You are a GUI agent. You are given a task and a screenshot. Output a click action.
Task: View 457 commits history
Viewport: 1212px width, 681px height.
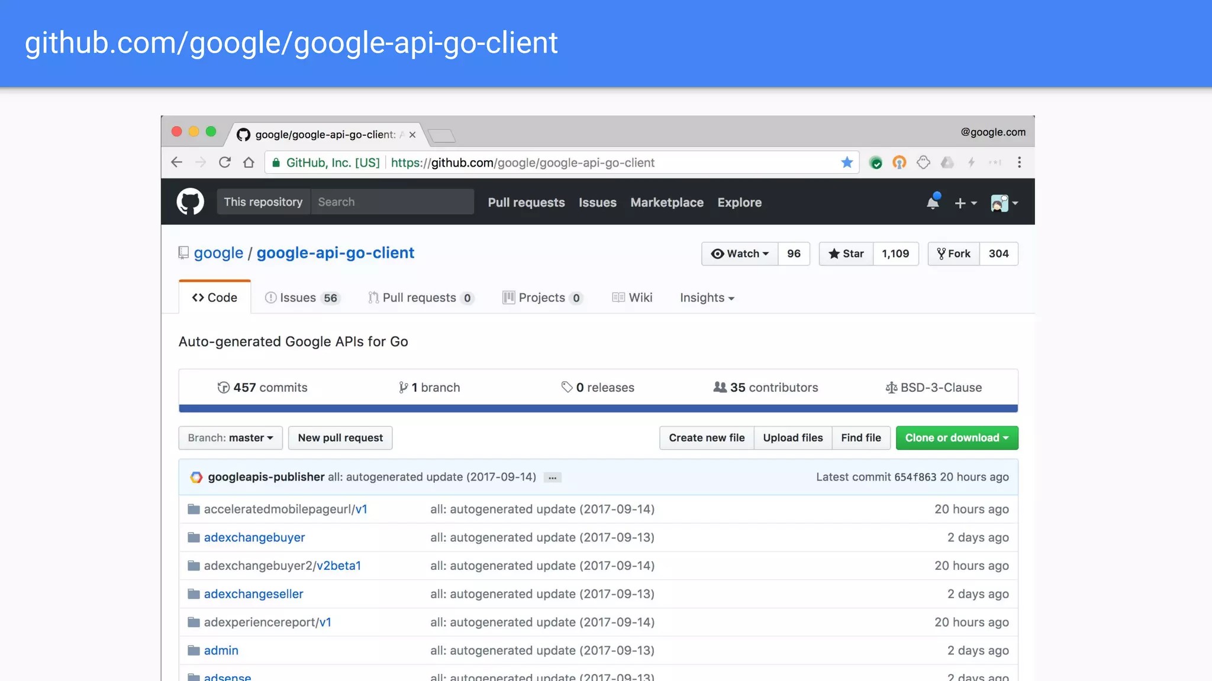(262, 388)
